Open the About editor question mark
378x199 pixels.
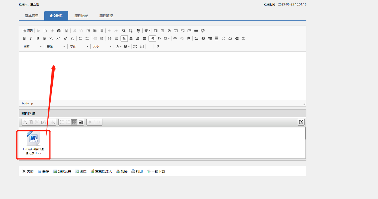click(158, 46)
